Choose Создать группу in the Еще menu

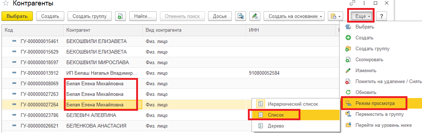point(381,48)
